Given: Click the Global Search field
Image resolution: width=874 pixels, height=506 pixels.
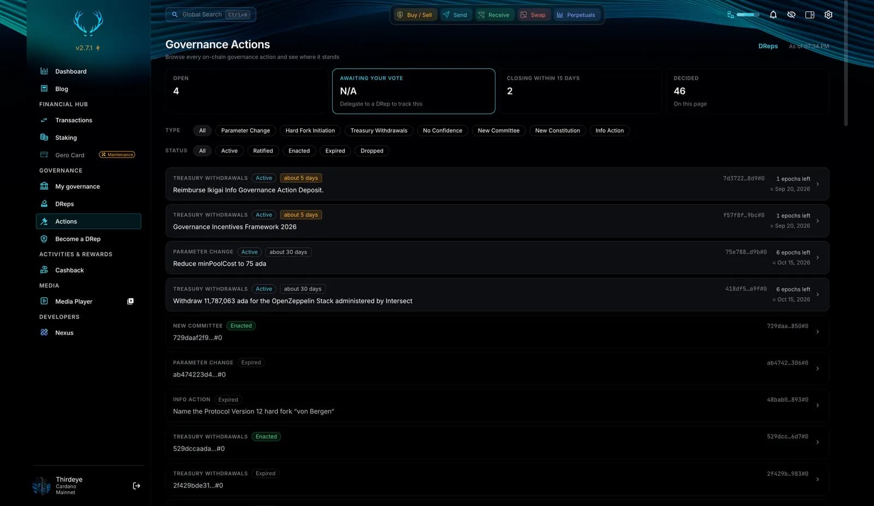Looking at the screenshot, I should 210,15.
